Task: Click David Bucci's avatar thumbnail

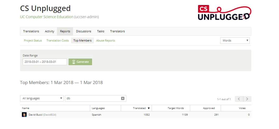Action: tap(24, 115)
